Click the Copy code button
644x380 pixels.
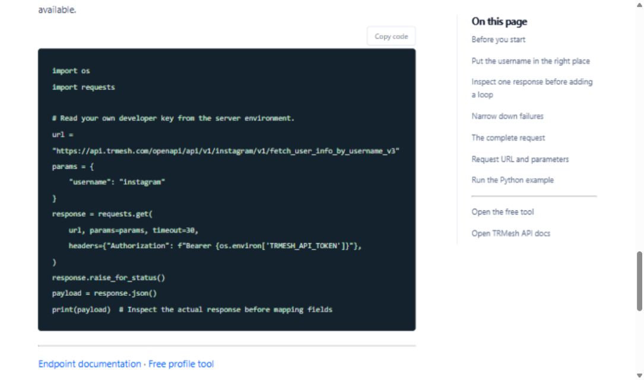(391, 37)
